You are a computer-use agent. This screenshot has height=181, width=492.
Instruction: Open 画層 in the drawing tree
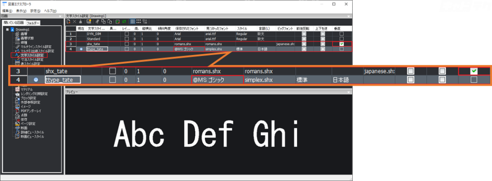(x=24, y=34)
